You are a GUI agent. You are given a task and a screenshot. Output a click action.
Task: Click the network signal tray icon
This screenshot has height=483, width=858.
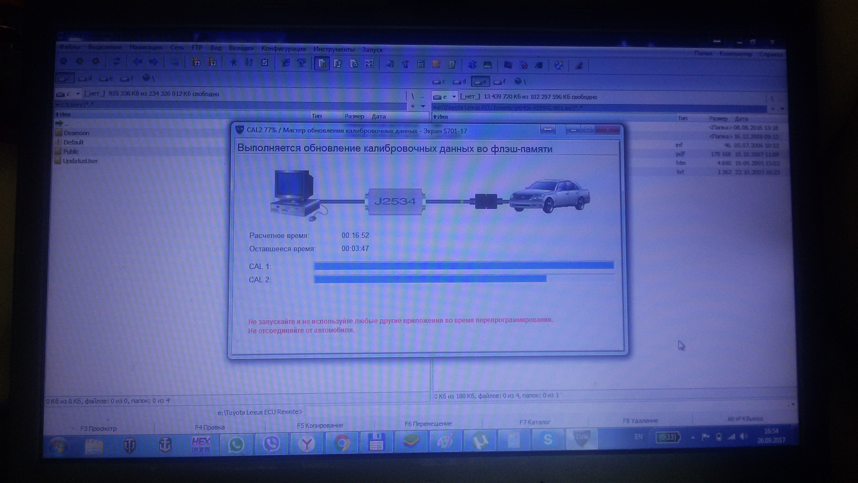(x=731, y=437)
